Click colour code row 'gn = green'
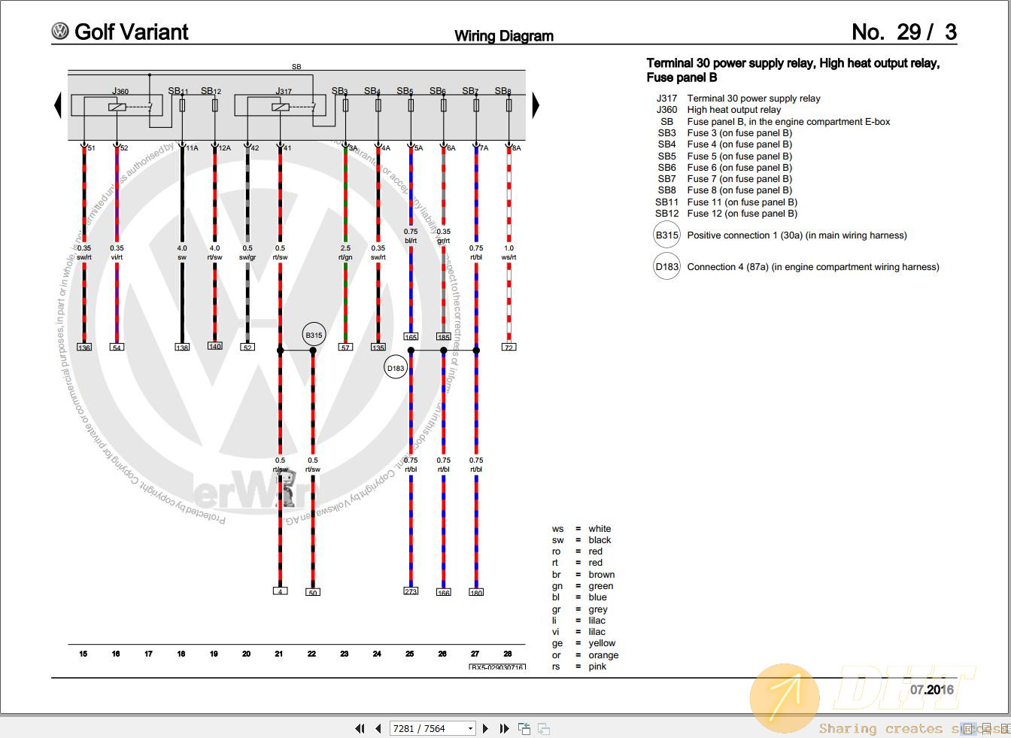The height and width of the screenshot is (738, 1011). point(582,586)
